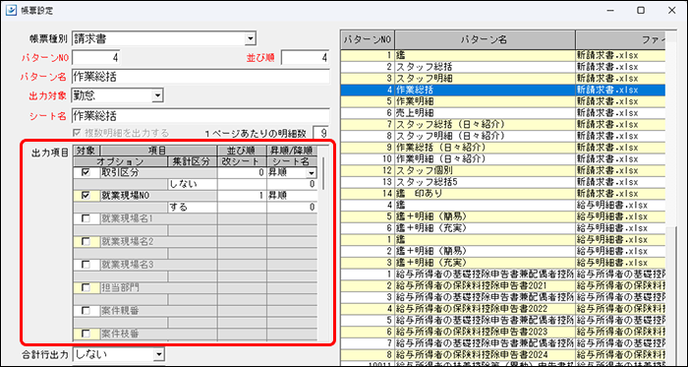Select the 鑑 印あり pattern row
This screenshot has height=367, width=688.
pyautogui.click(x=503, y=193)
